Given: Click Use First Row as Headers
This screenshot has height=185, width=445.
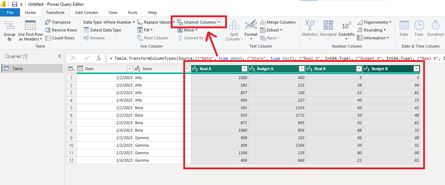Looking at the screenshot, I should (30, 31).
